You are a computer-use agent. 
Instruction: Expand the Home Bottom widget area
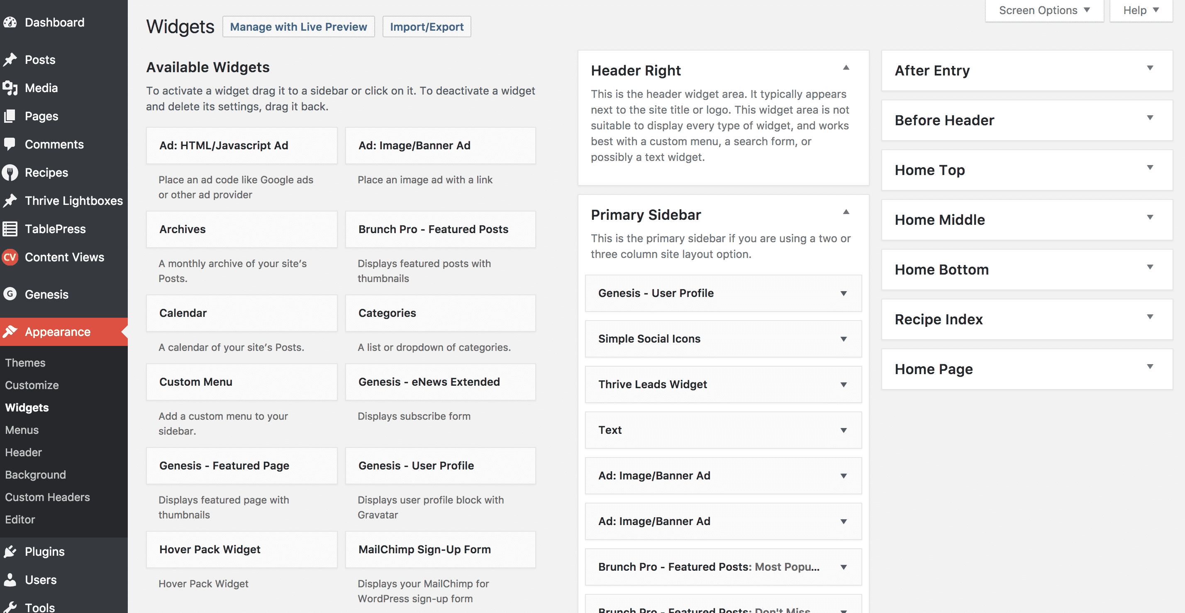(1150, 267)
